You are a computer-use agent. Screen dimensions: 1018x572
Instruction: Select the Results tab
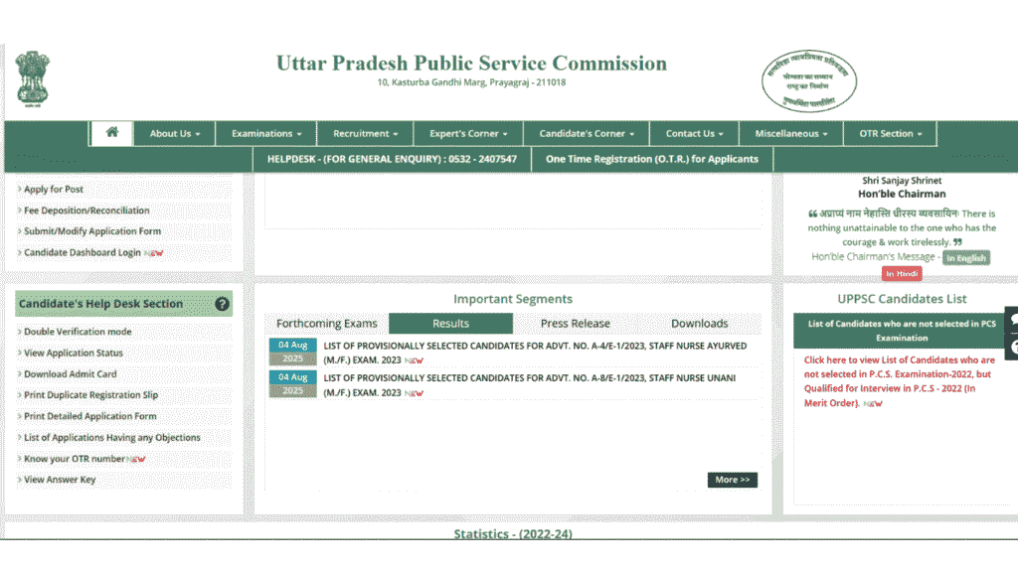[x=450, y=323]
